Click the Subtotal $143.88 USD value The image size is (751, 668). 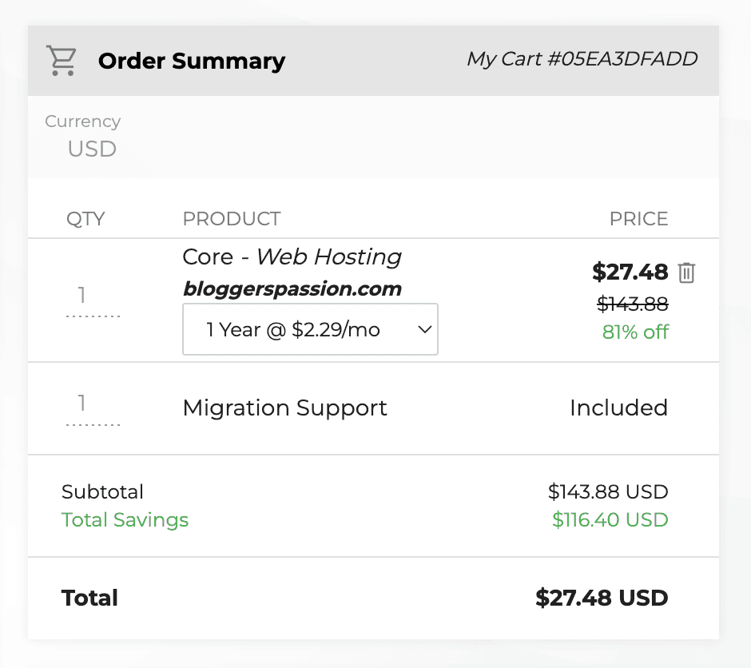[x=608, y=491]
